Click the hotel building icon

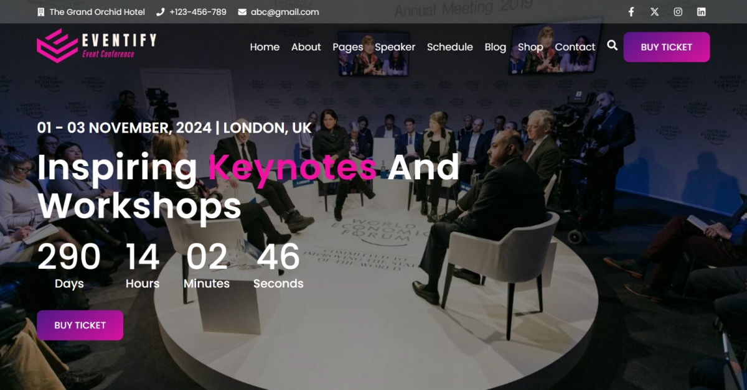tap(41, 12)
